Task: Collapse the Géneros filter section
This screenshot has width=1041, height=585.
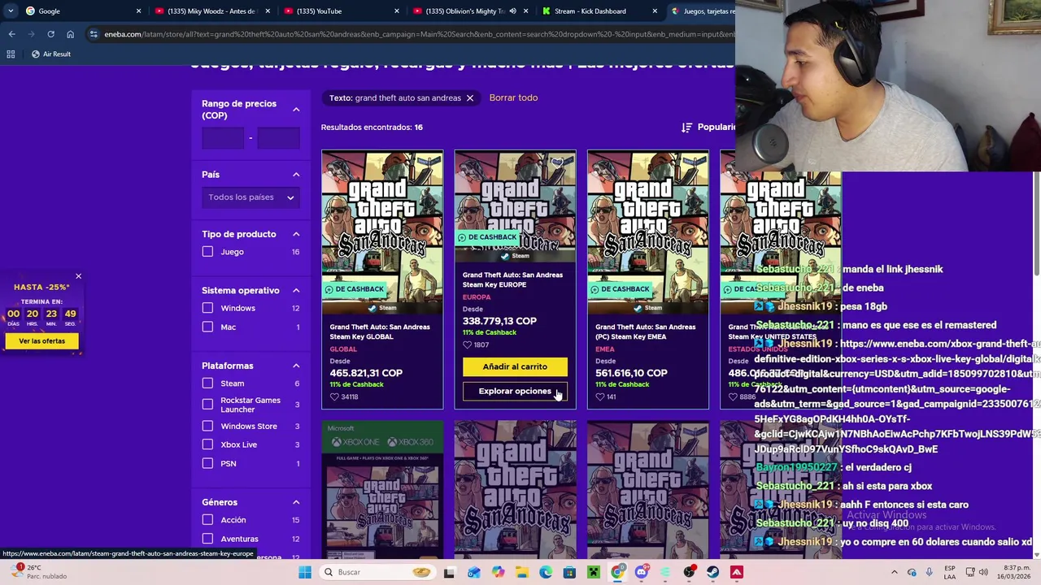Action: click(x=296, y=502)
